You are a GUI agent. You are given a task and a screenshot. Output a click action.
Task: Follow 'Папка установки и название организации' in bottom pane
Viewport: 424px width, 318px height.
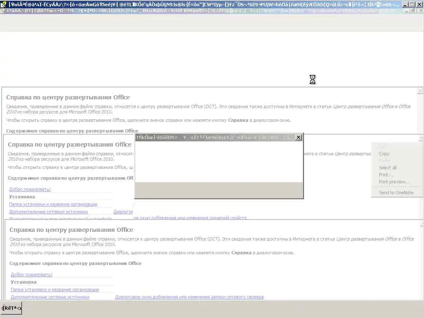tap(55, 289)
